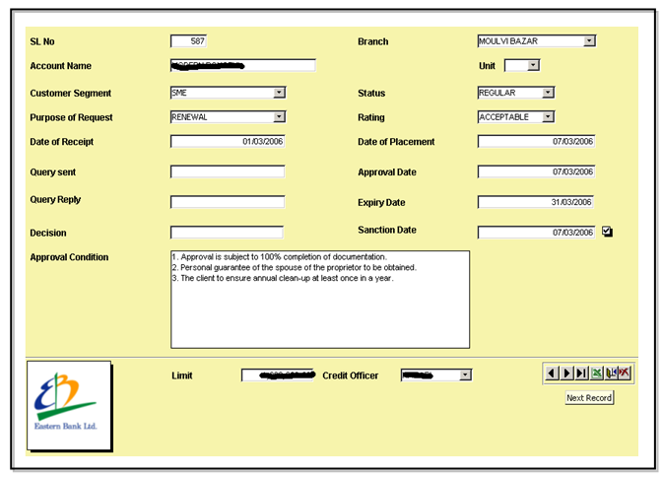Click the next record arrow icon
Screen dimensions: 663x478
(x=565, y=373)
